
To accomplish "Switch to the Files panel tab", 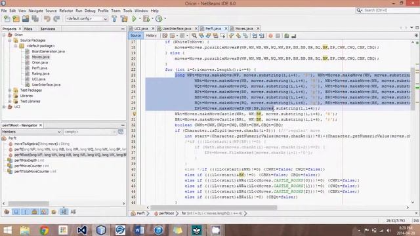I will tap(28, 29).
